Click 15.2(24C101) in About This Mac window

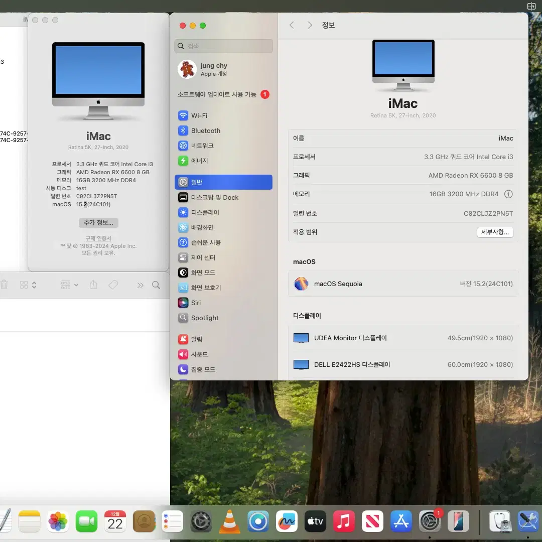(93, 204)
